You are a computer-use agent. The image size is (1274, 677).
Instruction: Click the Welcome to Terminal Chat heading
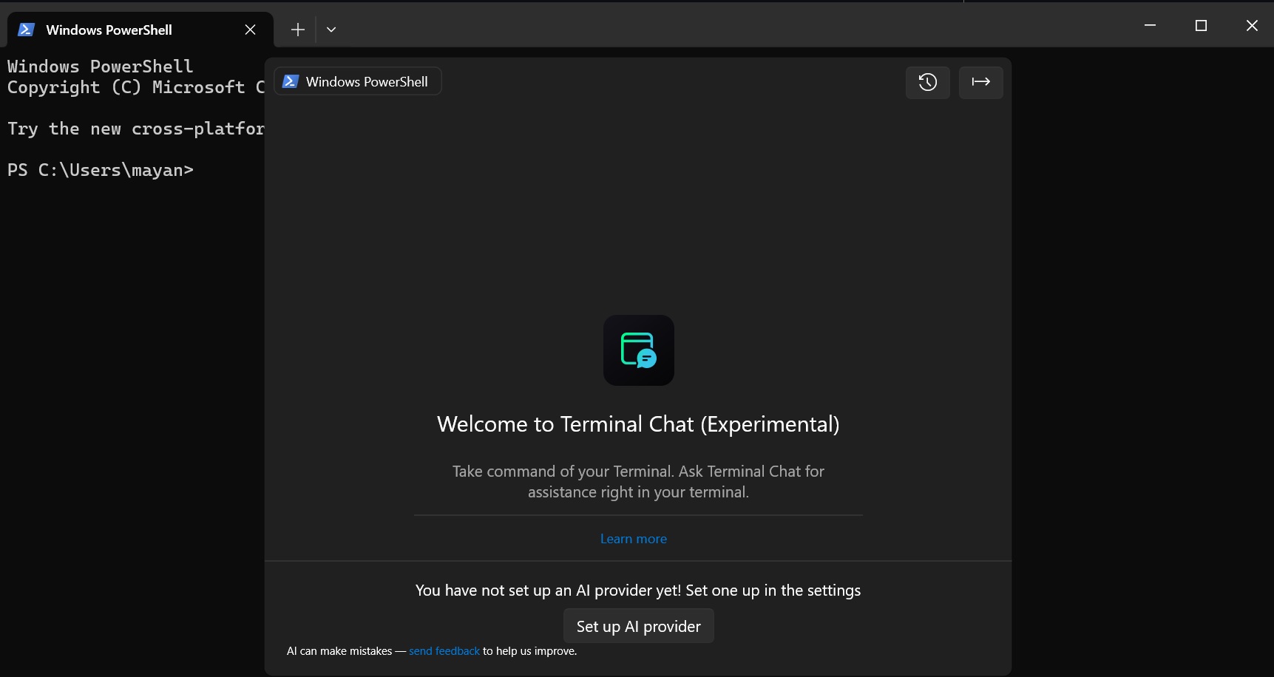click(638, 423)
